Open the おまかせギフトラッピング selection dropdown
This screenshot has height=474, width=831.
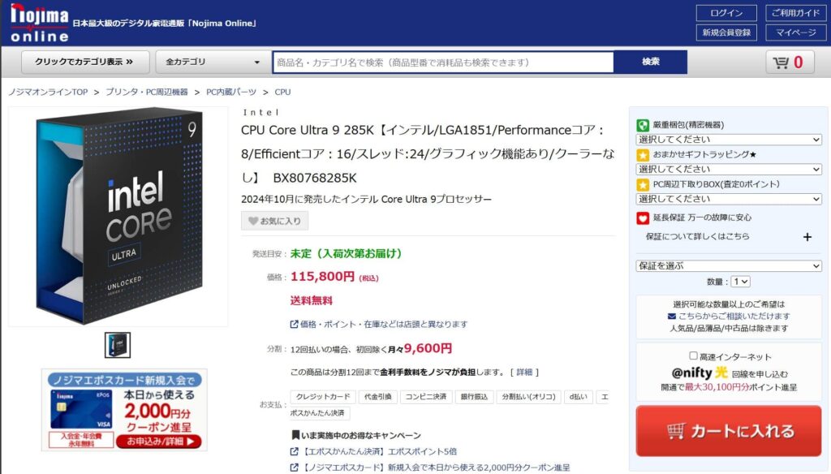(x=729, y=169)
